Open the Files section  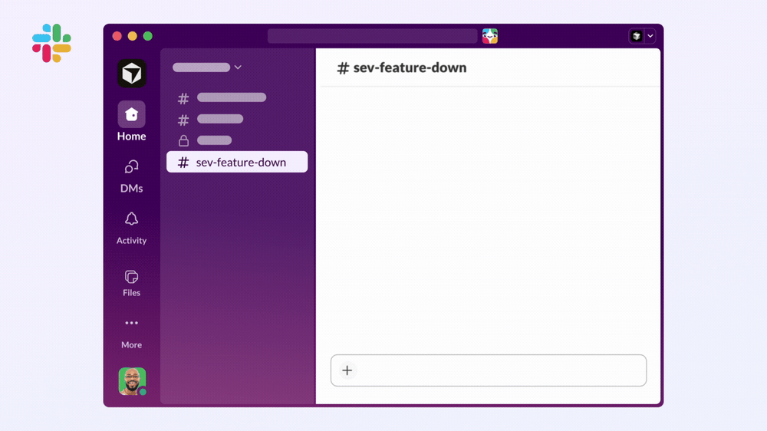click(x=131, y=277)
